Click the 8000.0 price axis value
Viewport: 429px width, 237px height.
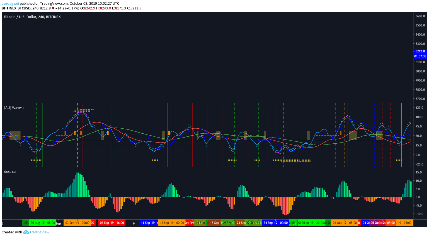coord(420,71)
